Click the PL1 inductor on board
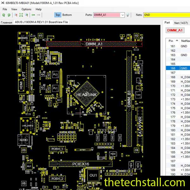 55,88
